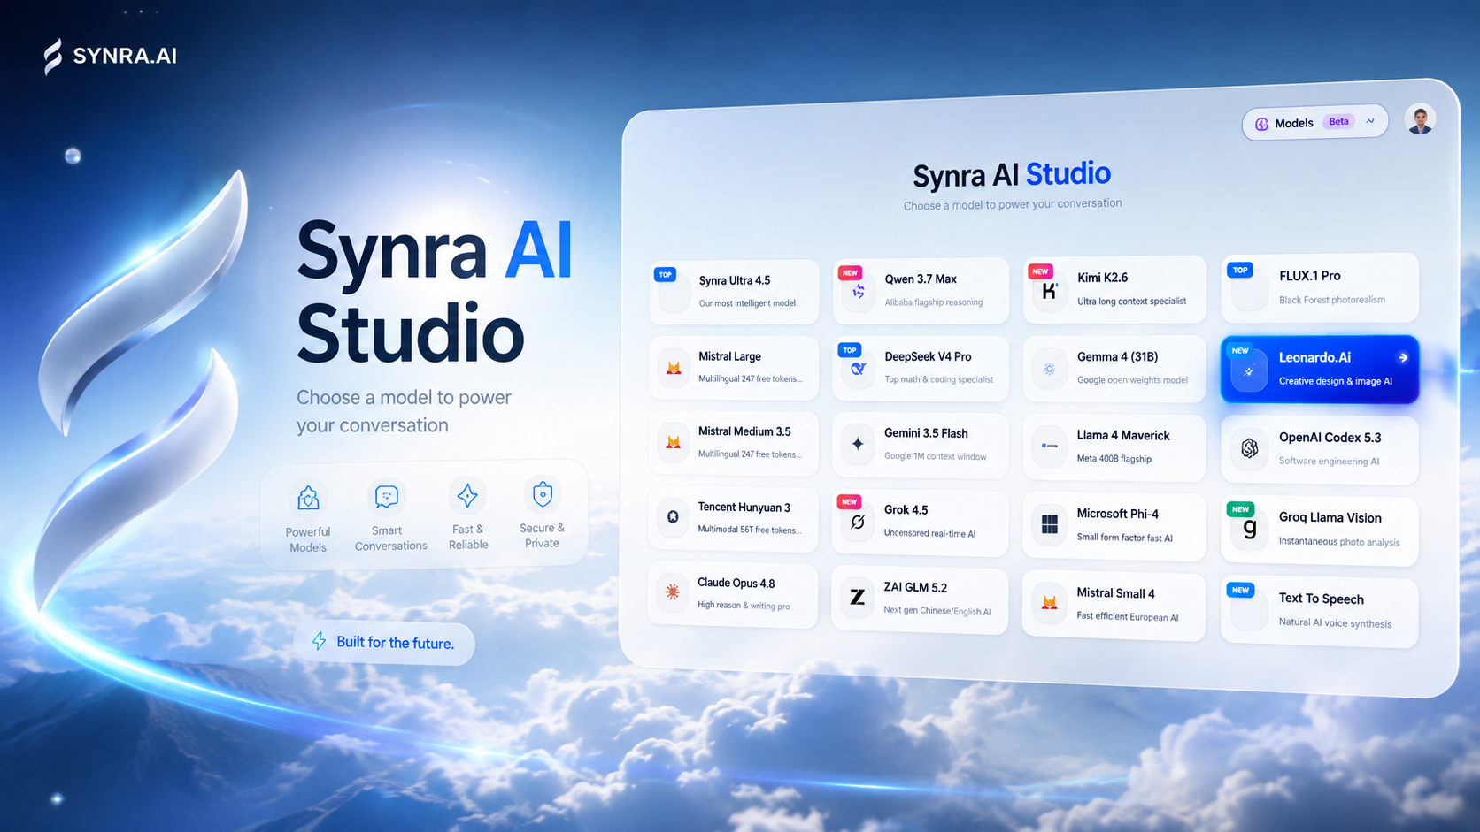The width and height of the screenshot is (1480, 832).
Task: Click the ZAI GLM 5.2 Z icon
Action: pos(857,597)
